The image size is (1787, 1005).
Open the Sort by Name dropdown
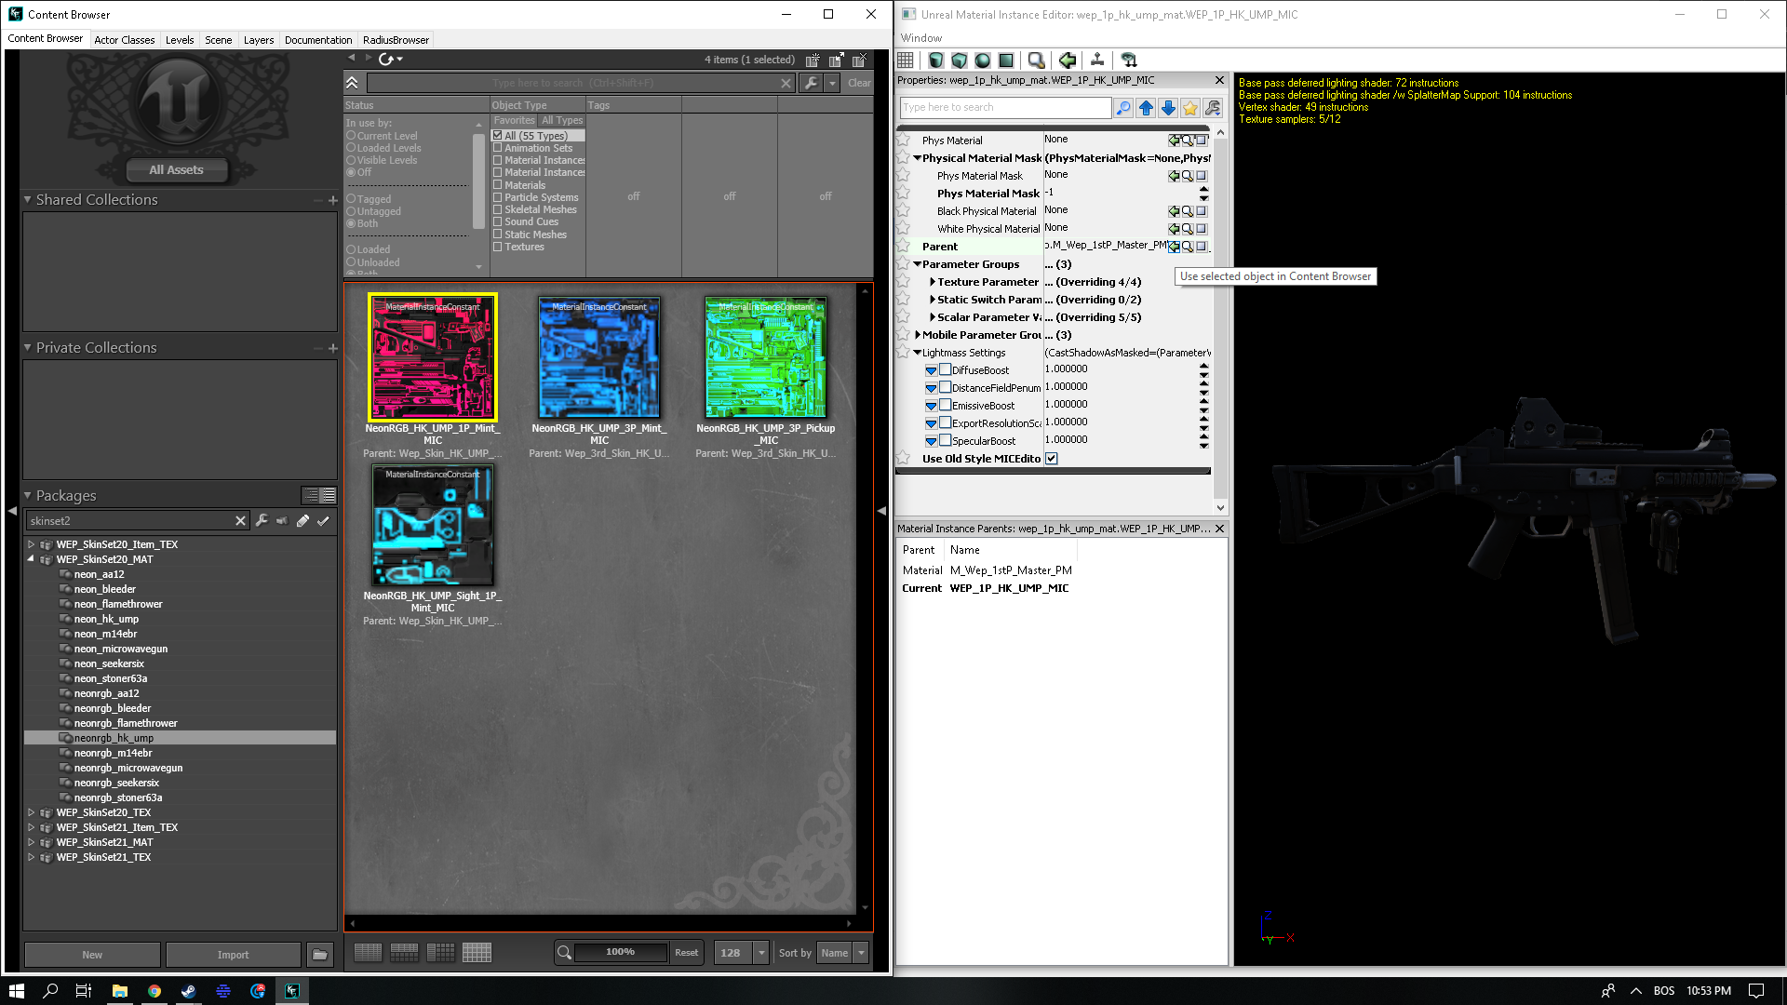(x=861, y=953)
